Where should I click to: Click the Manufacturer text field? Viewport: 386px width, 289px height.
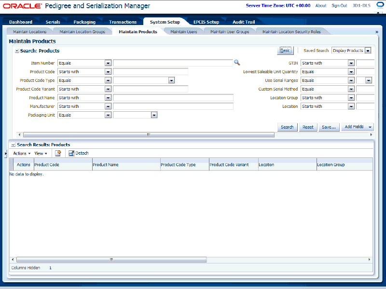click(x=173, y=106)
